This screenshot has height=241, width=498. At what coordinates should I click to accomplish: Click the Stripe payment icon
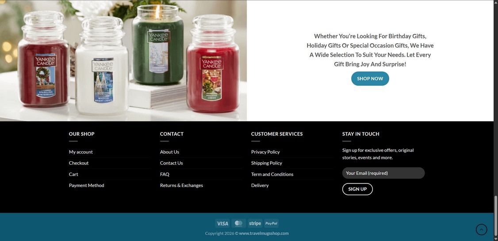(255, 223)
